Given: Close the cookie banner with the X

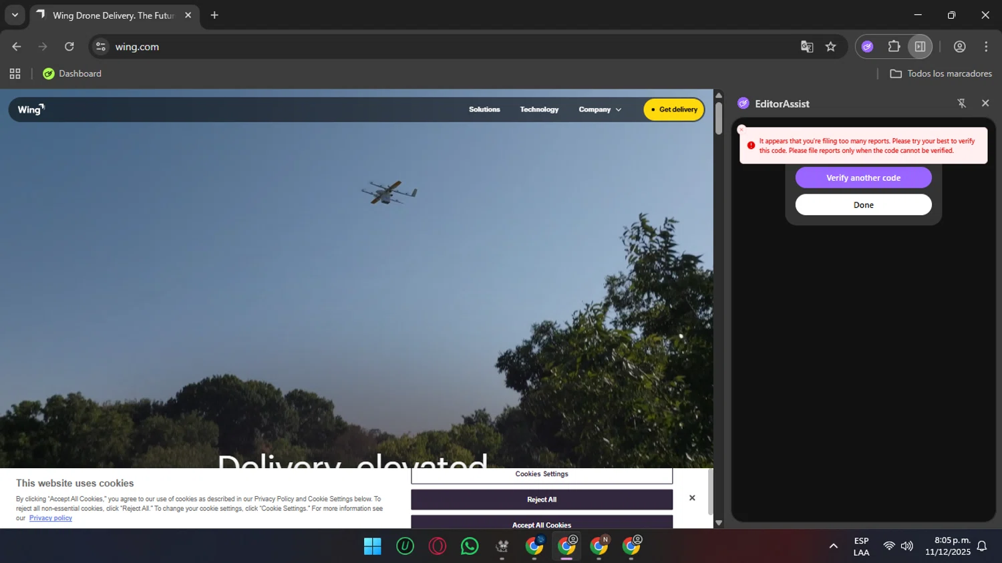Looking at the screenshot, I should coord(692,498).
